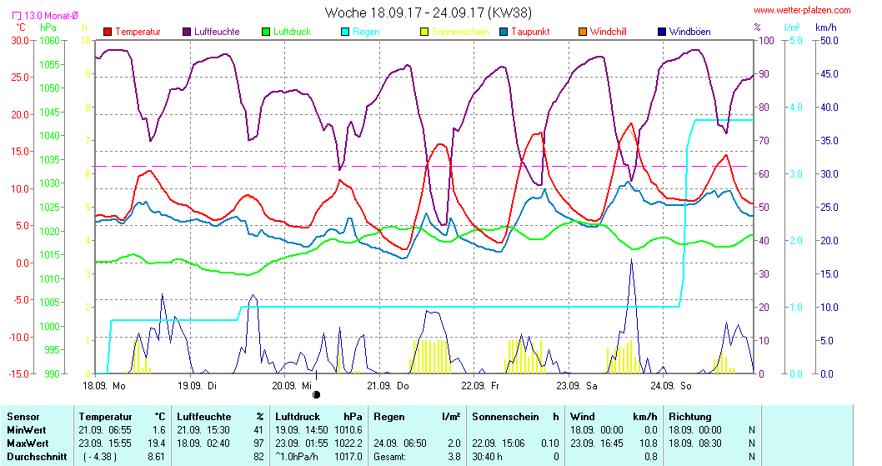This screenshot has height=466, width=882.
Task: Click the 23.09. Sa date label
Action: [577, 386]
